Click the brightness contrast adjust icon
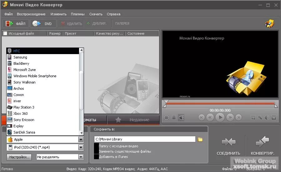Image resolution: width=281 pixels, height=172 pixels. coord(267,118)
